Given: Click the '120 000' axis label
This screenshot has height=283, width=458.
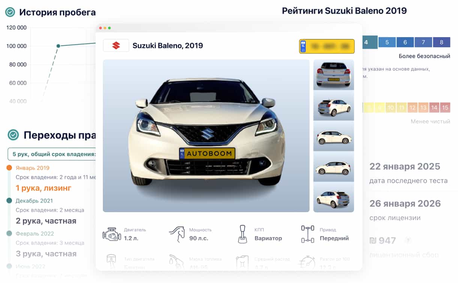Looking at the screenshot, I should tap(17, 28).
